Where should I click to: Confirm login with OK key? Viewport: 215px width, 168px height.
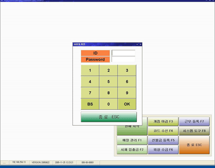127,104
